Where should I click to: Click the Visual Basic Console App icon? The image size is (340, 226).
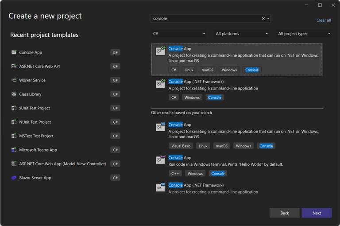[160, 127]
